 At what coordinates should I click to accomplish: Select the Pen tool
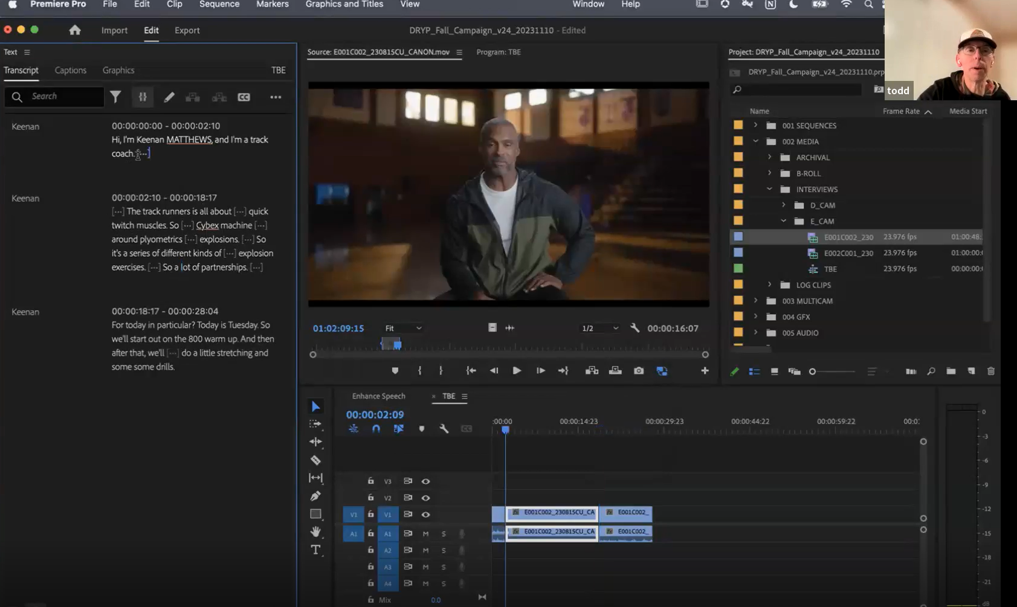315,496
